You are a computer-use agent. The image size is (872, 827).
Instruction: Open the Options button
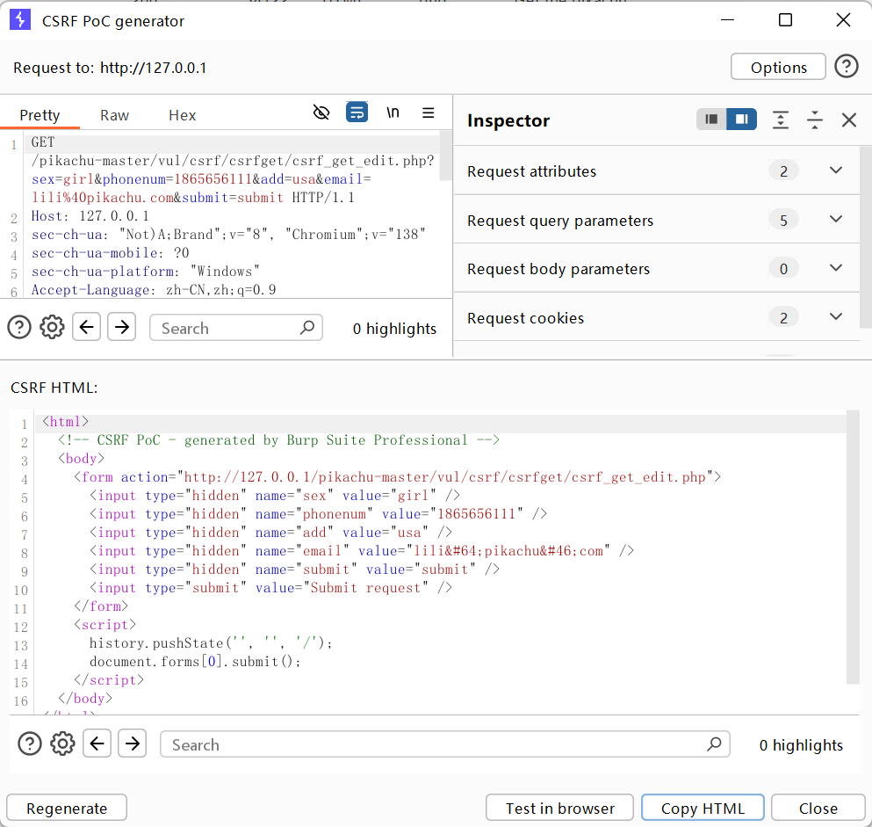[778, 67]
